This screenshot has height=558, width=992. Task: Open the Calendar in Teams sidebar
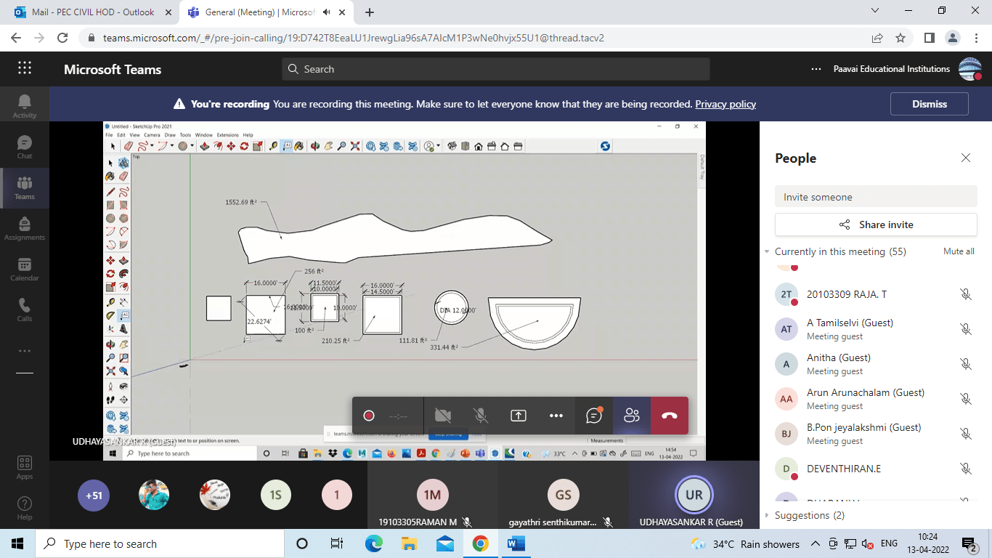click(x=25, y=269)
